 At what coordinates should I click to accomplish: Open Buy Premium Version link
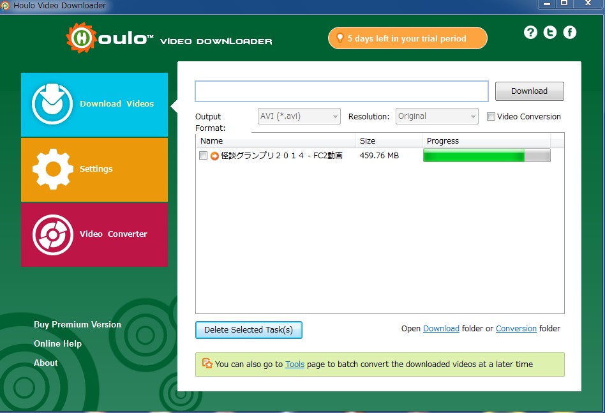tap(78, 325)
